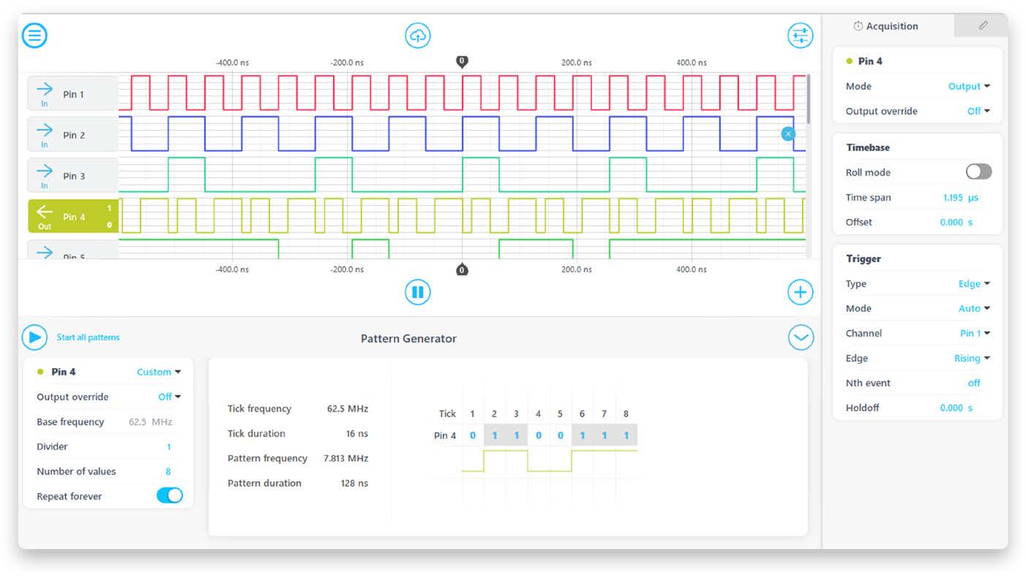The height and width of the screenshot is (576, 1026).
Task: Click the Pattern duration 128 ns value
Action: click(354, 483)
